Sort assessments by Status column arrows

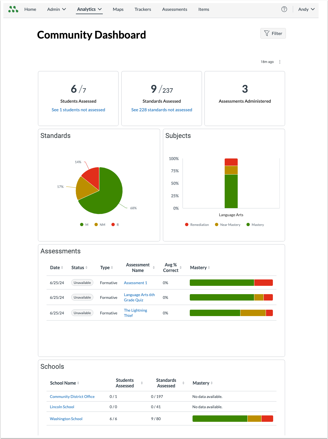(x=86, y=268)
